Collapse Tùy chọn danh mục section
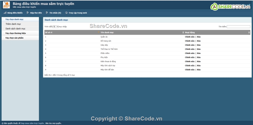Screen dimensions: 253x125 tap(20, 19)
